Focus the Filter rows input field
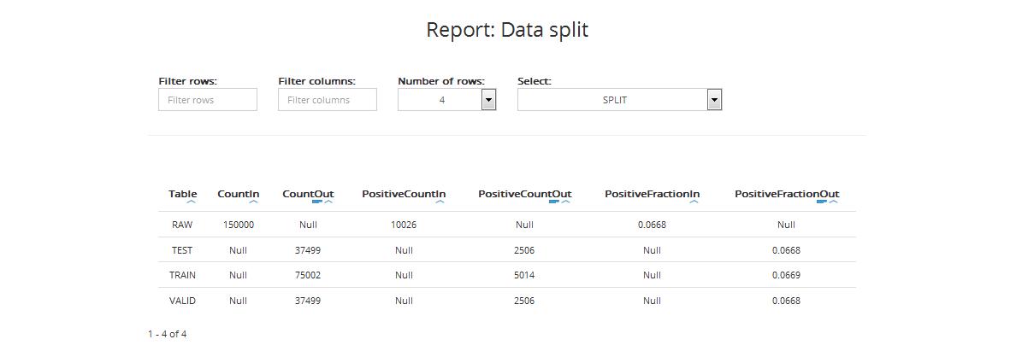This screenshot has height=351, width=1016. coord(208,100)
